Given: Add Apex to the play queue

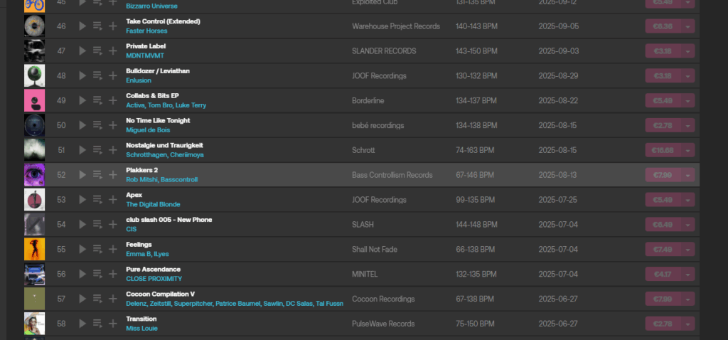Looking at the screenshot, I should 97,200.
